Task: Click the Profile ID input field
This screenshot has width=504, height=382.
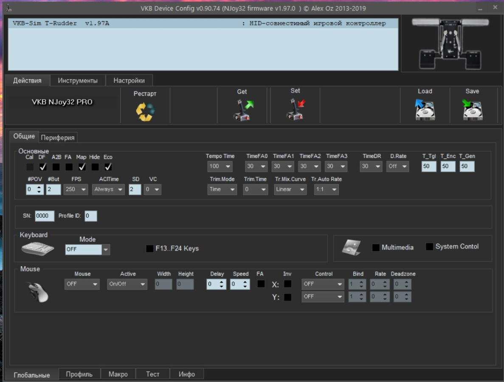Action: (x=90, y=216)
